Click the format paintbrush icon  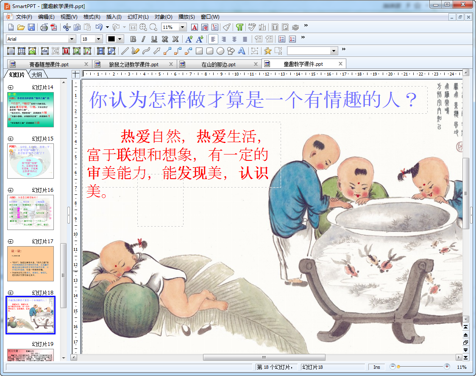pos(227,27)
